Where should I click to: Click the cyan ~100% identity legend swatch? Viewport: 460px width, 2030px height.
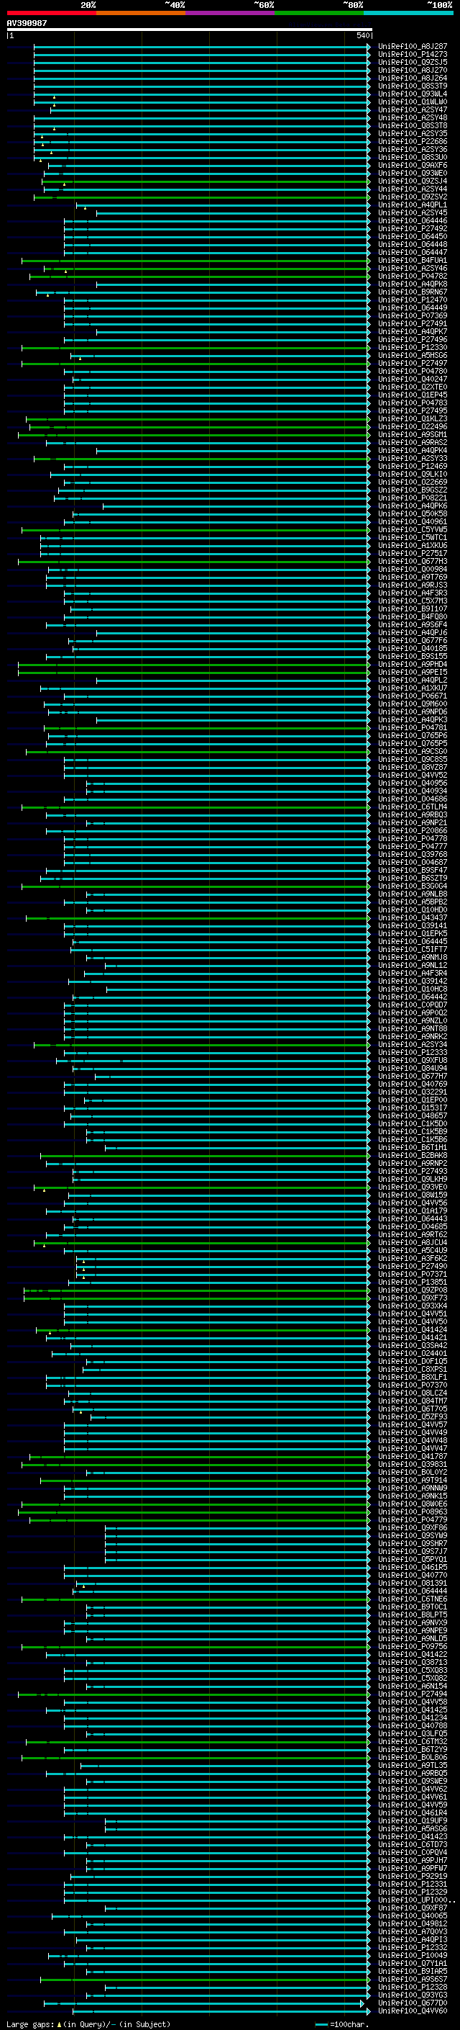click(408, 13)
